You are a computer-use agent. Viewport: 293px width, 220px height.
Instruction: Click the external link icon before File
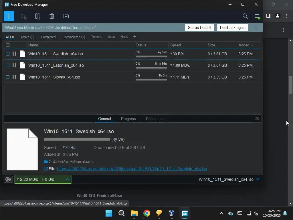coord(46,169)
